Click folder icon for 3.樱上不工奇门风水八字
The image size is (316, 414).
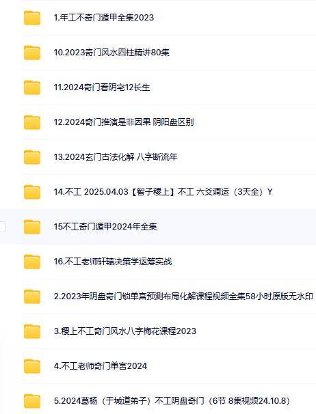click(32, 331)
